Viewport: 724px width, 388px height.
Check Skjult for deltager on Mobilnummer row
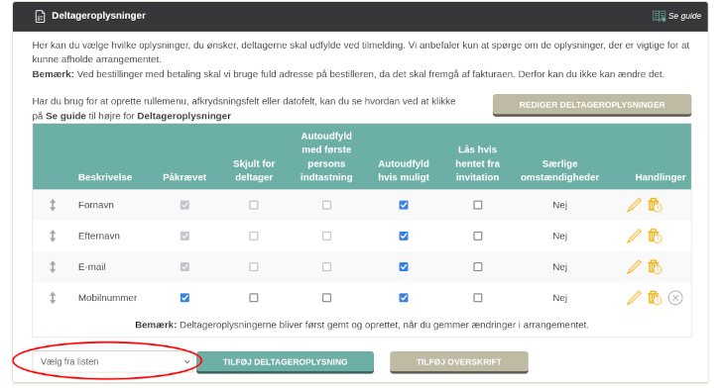point(254,298)
